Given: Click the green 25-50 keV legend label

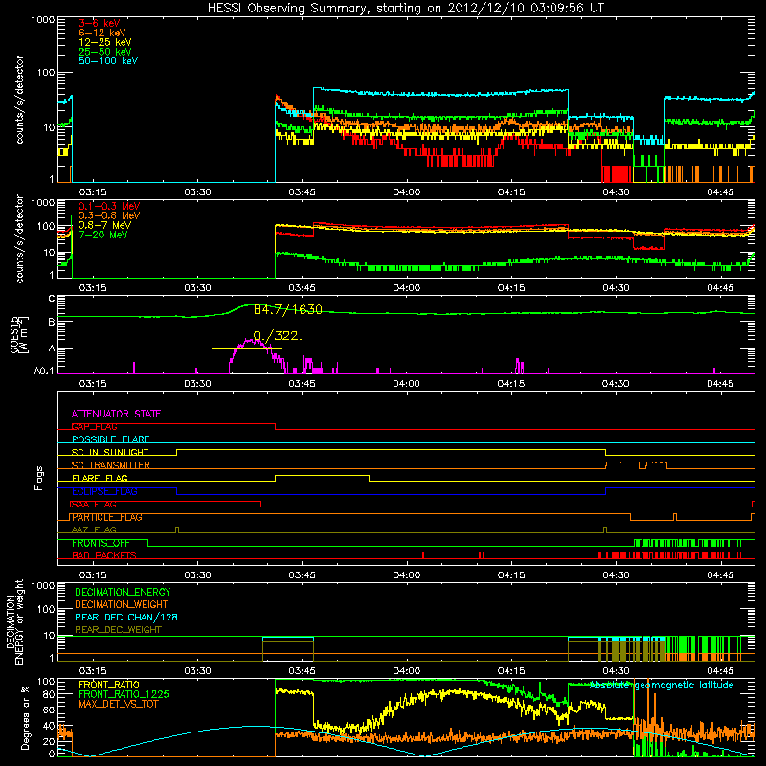Looking at the screenshot, I should click(x=105, y=52).
